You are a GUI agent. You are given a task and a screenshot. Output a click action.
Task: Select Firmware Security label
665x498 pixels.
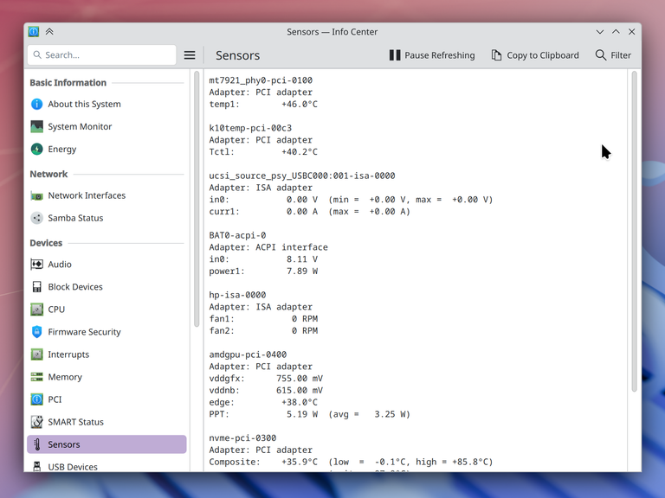point(84,332)
